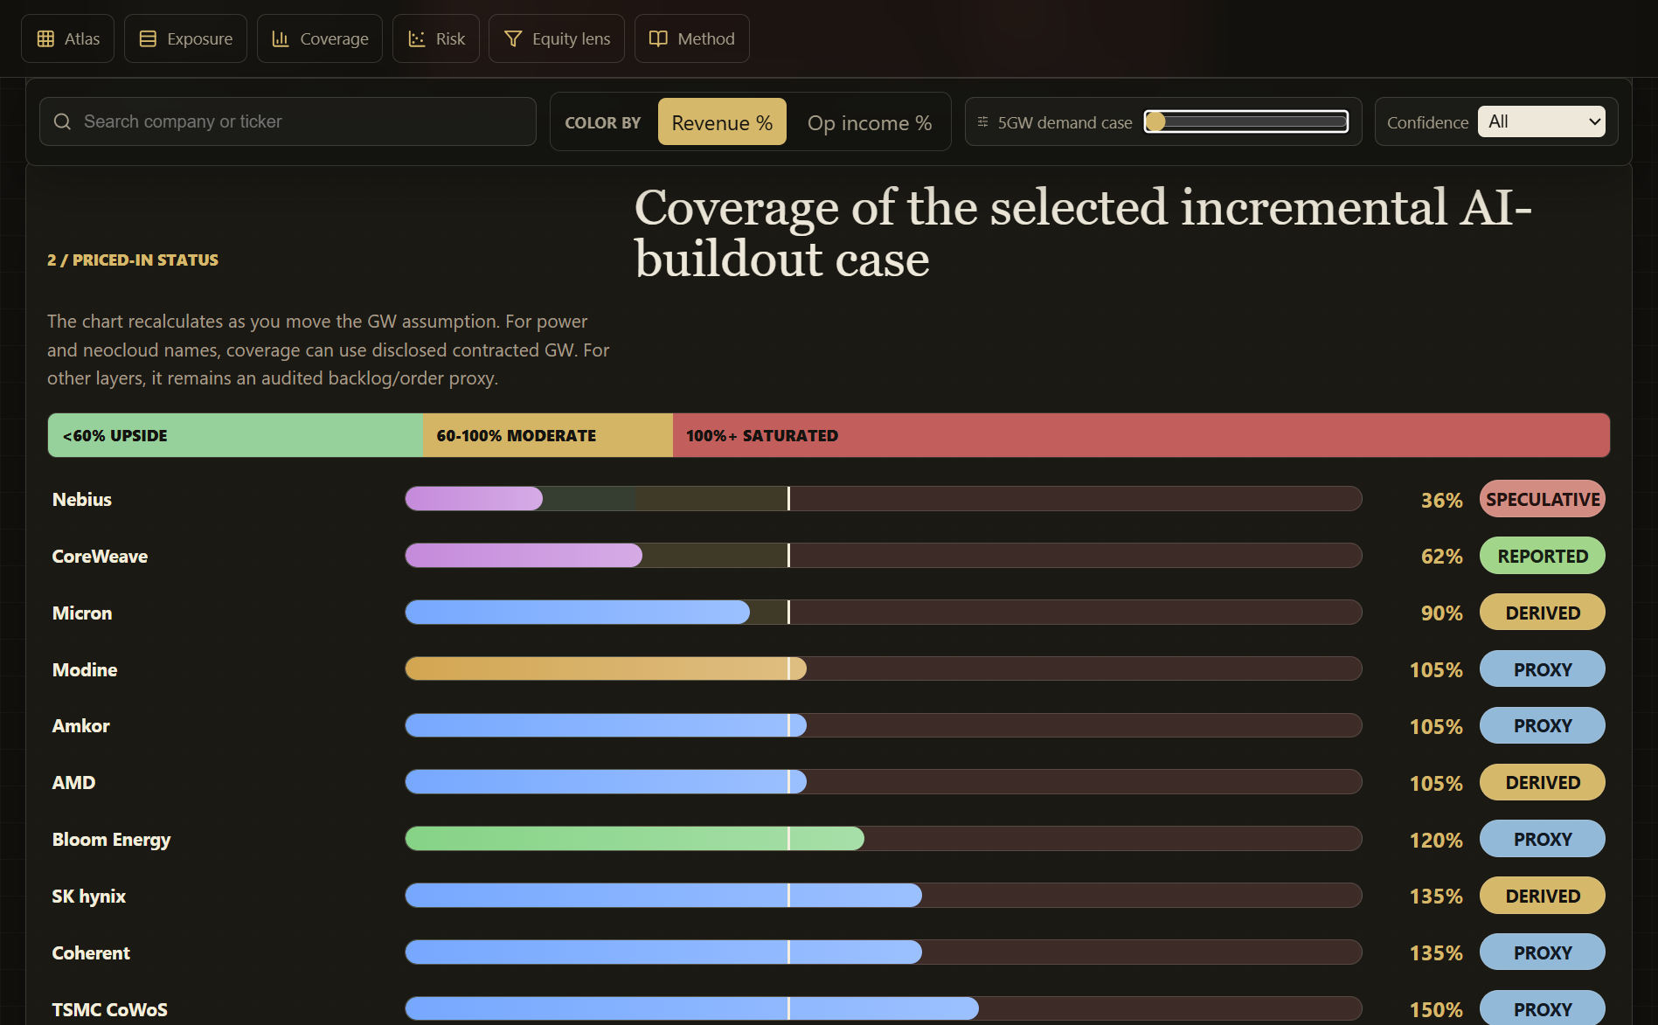Click the Method book icon

point(658,38)
